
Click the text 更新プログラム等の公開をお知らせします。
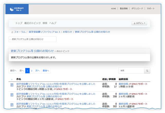point(34,58)
